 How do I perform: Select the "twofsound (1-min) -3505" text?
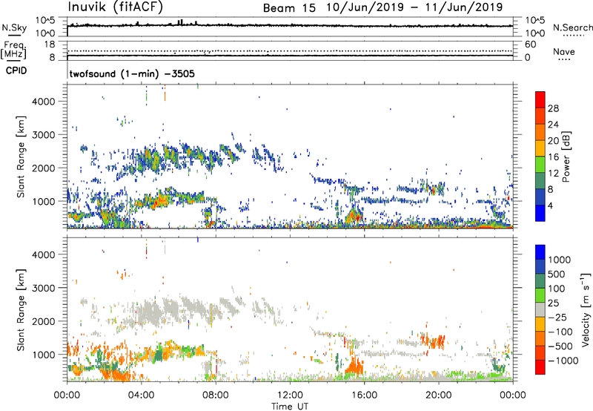[x=132, y=73]
